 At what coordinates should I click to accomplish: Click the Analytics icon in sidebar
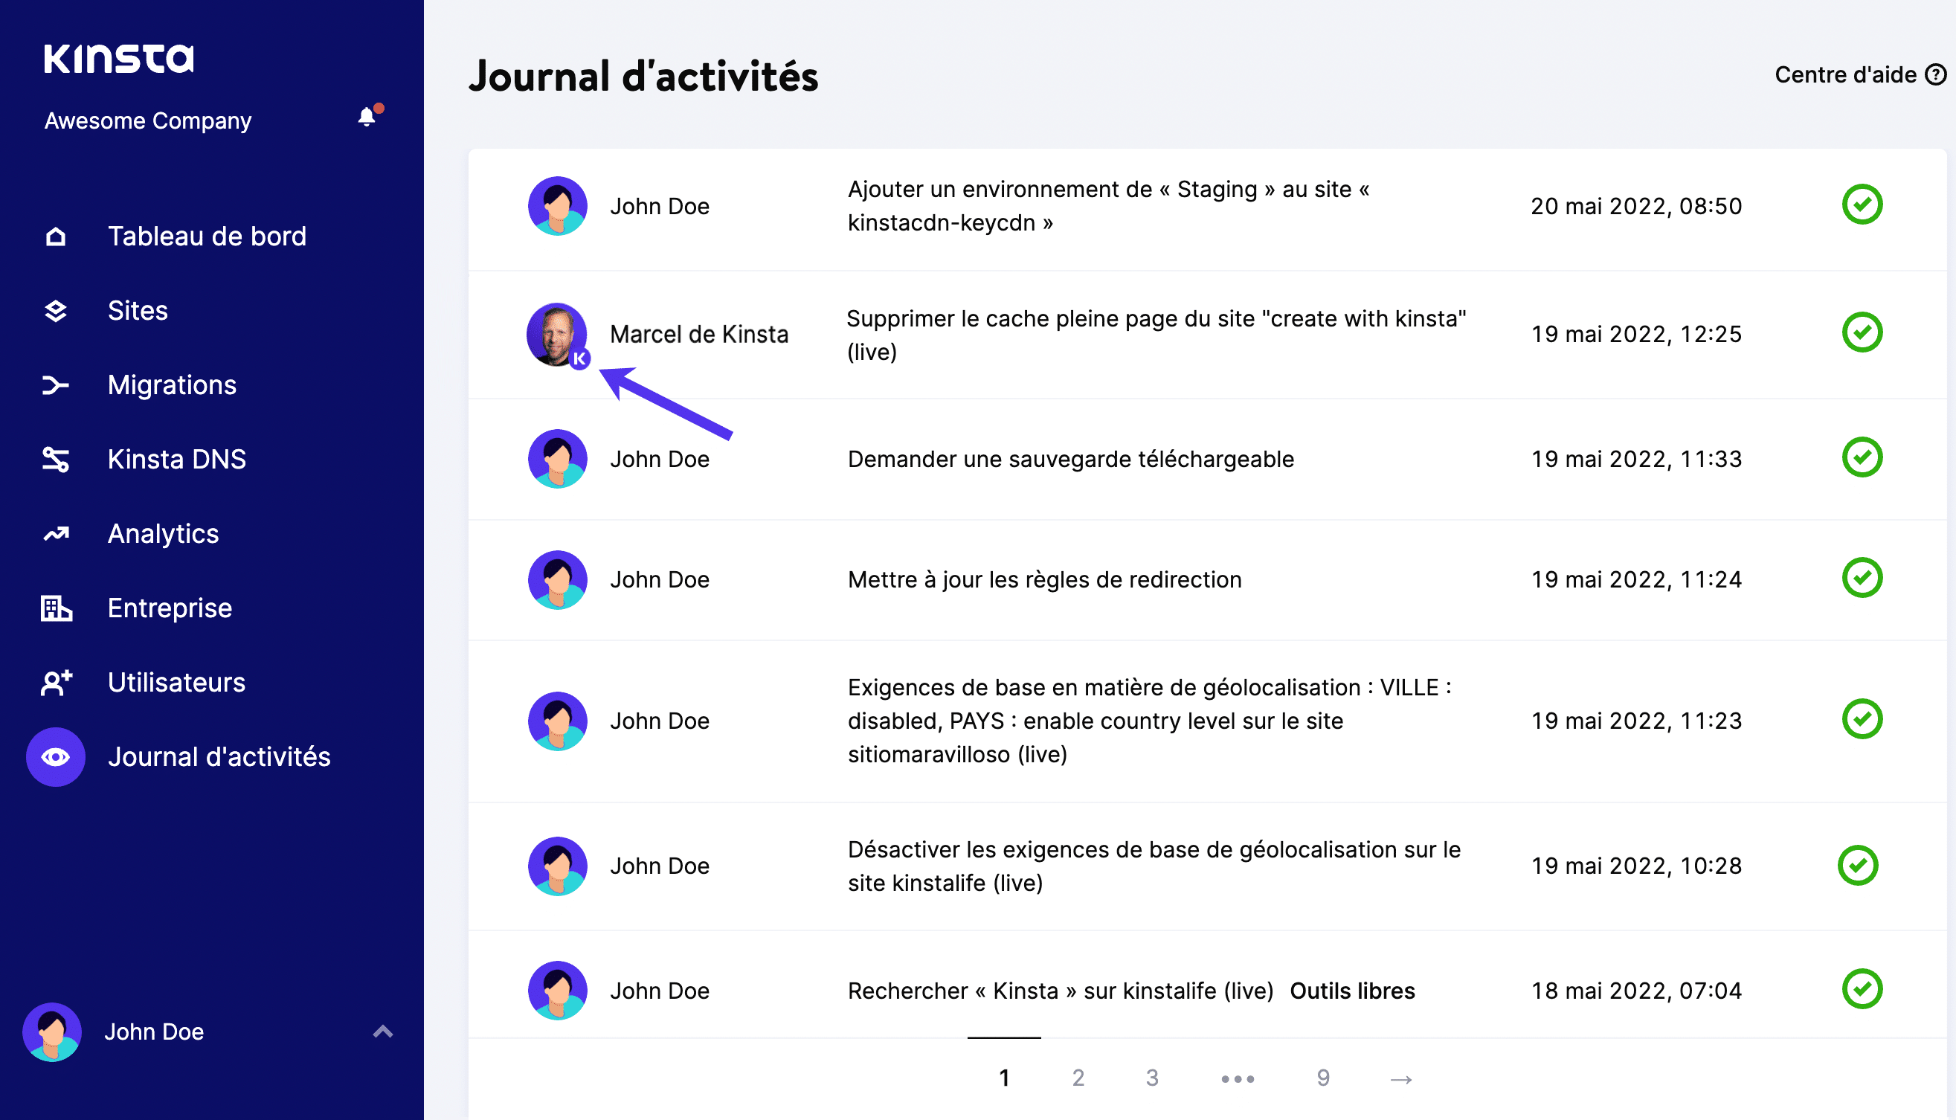click(x=55, y=533)
